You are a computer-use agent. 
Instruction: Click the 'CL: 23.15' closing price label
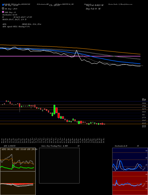pos(54,5)
